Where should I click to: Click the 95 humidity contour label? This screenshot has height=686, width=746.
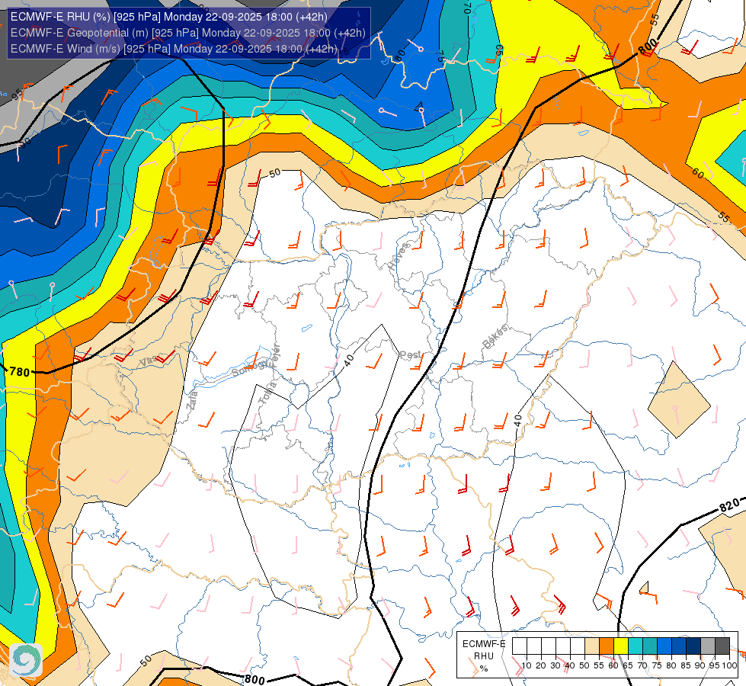point(17,95)
